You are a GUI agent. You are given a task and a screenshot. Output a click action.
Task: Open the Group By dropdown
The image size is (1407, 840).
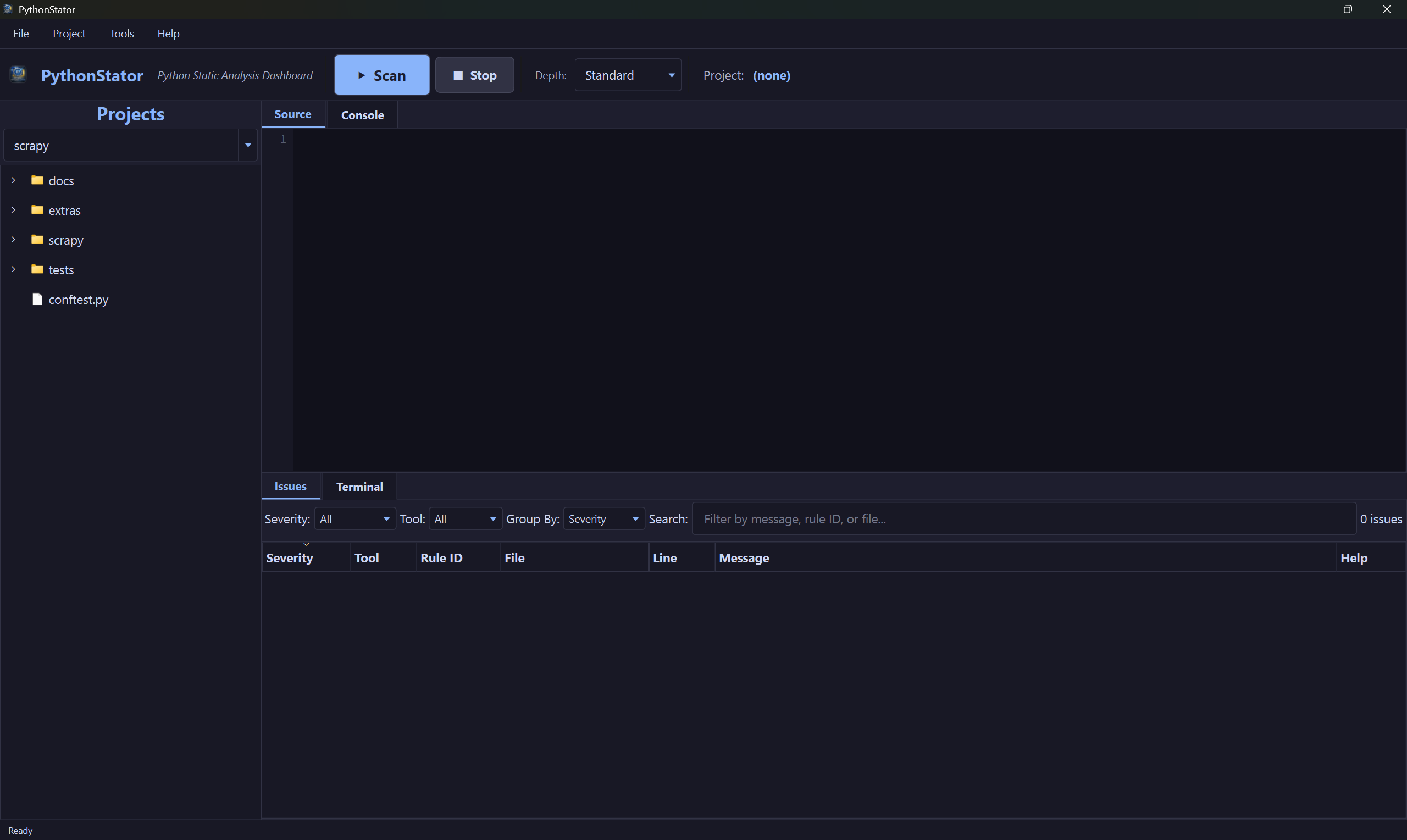[x=603, y=518]
